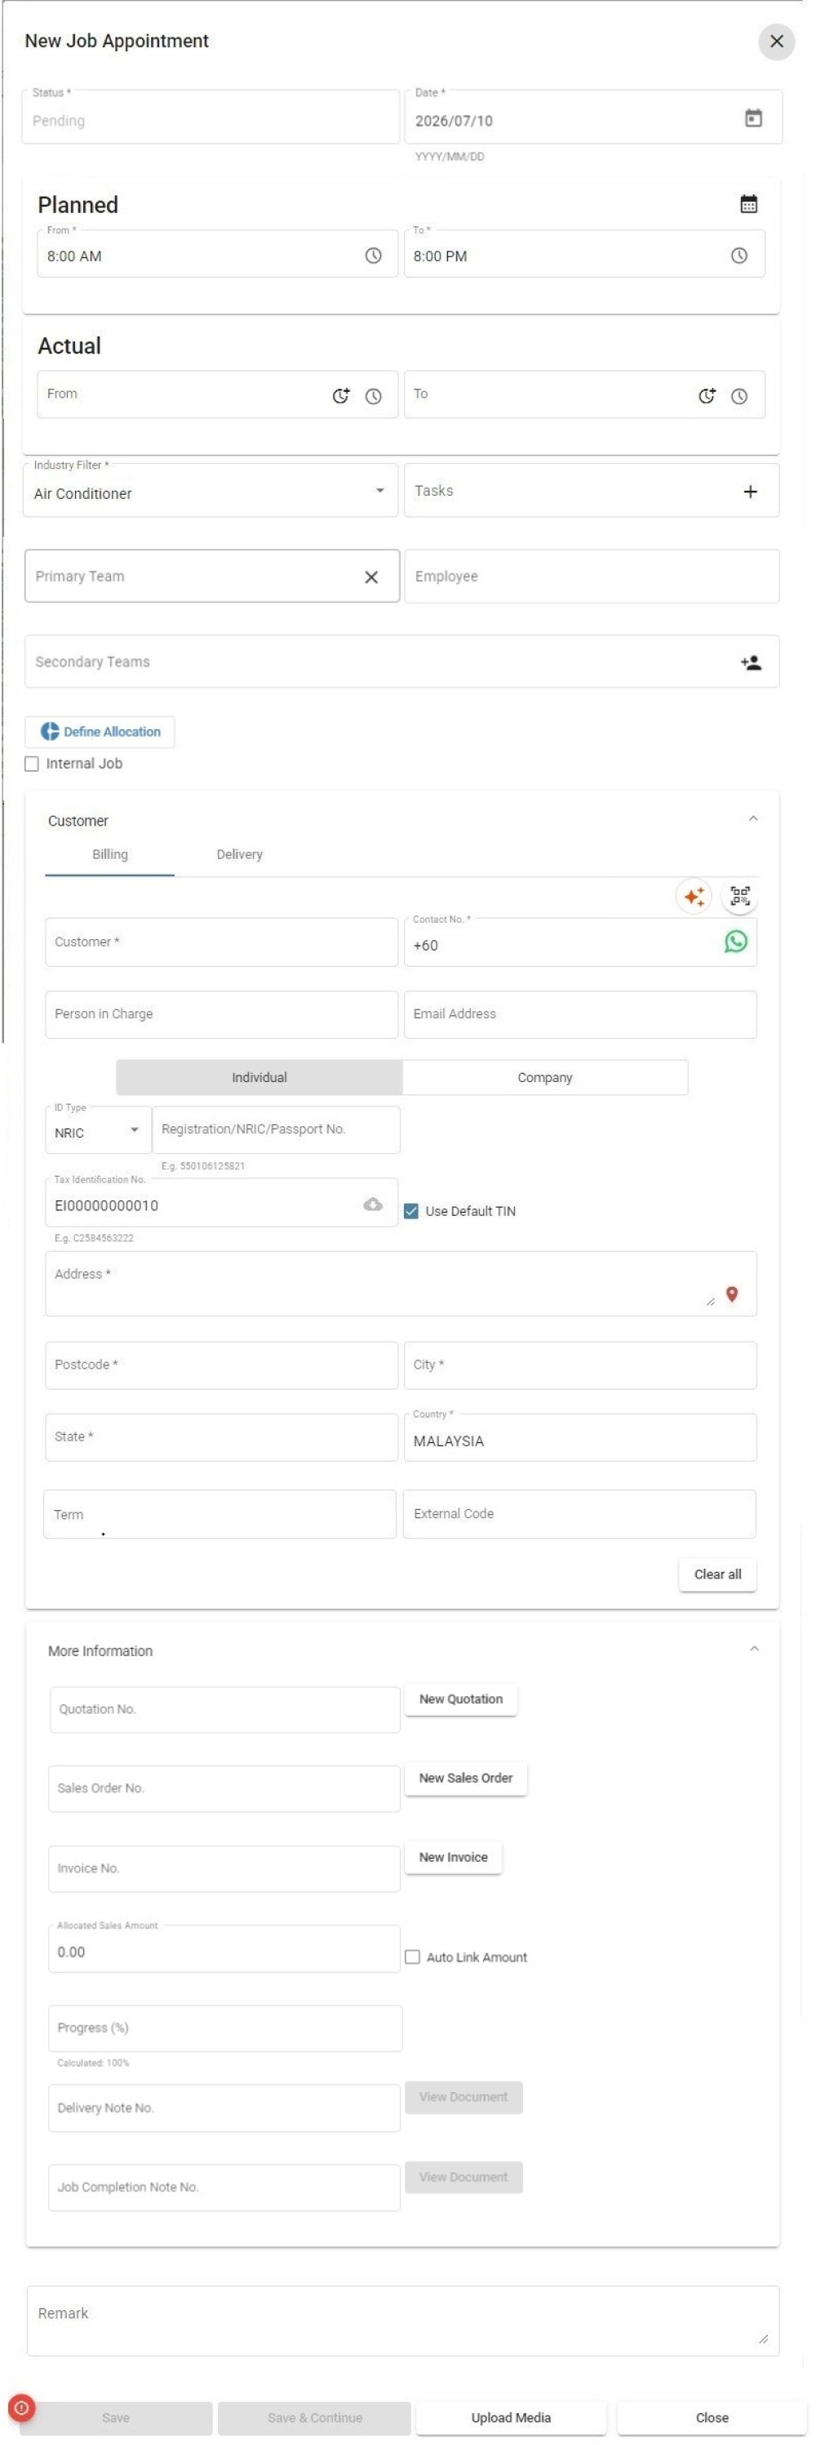Pick address location with map pin

[732, 1294]
